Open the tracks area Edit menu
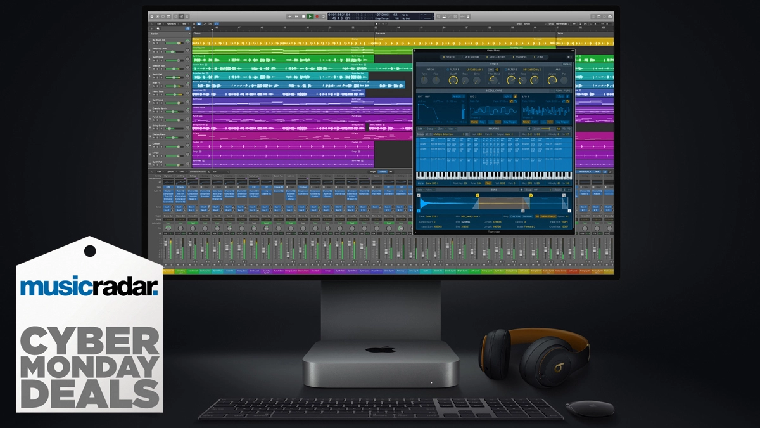The width and height of the screenshot is (760, 428). pyautogui.click(x=159, y=23)
